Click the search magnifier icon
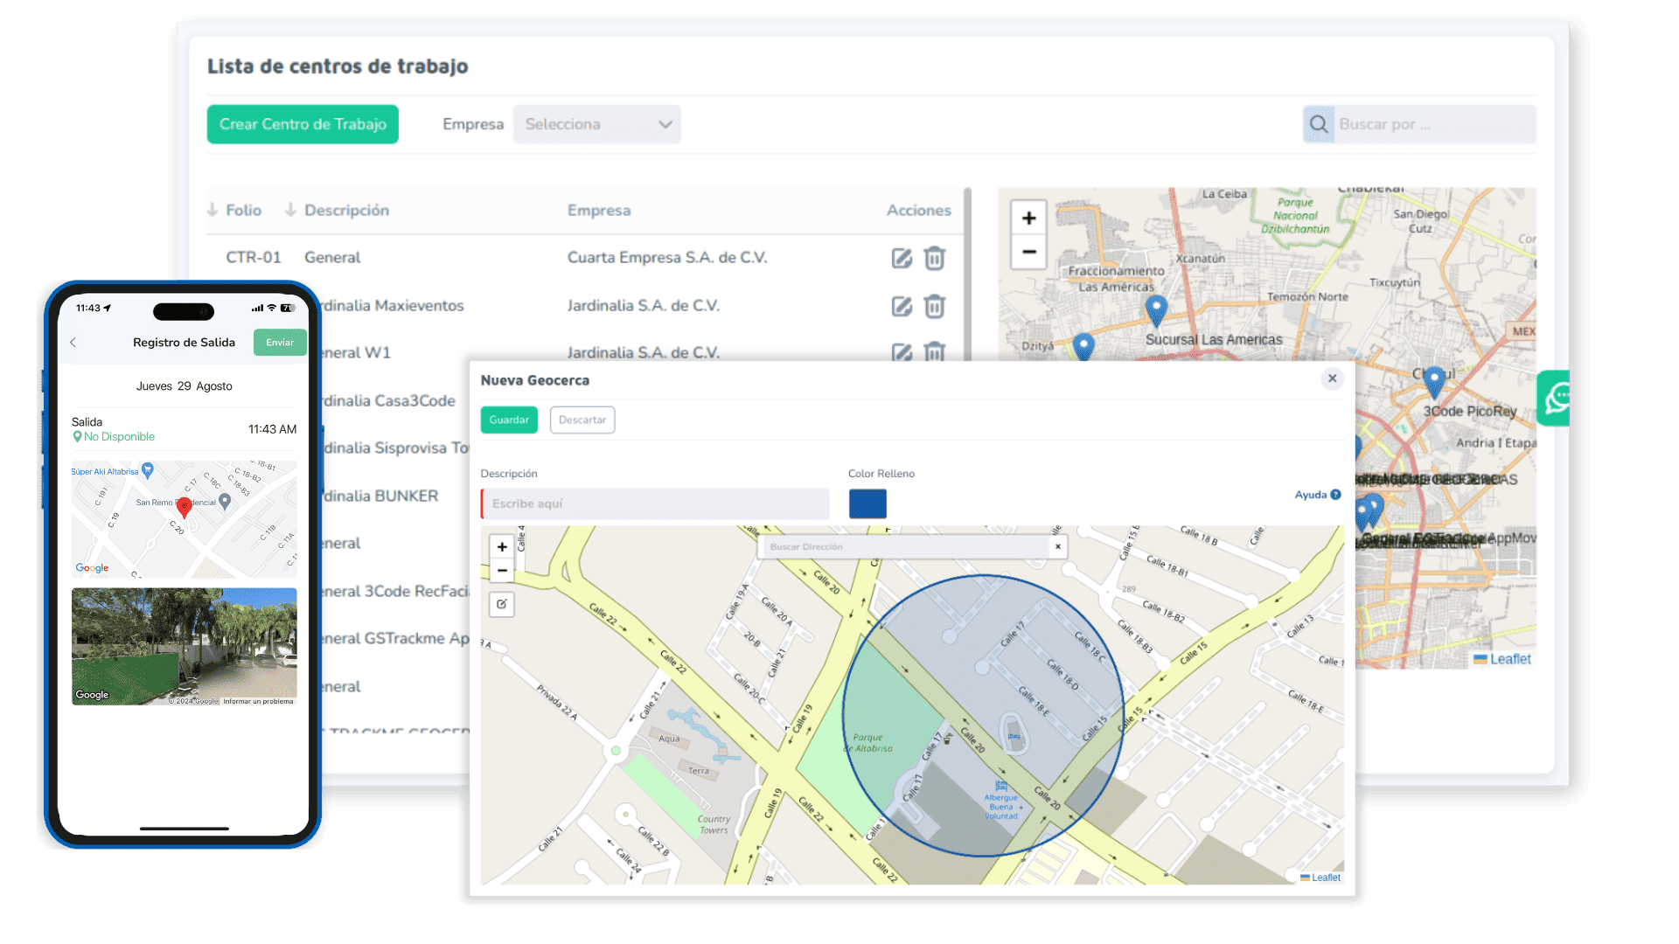The height and width of the screenshot is (944, 1679). [x=1319, y=124]
